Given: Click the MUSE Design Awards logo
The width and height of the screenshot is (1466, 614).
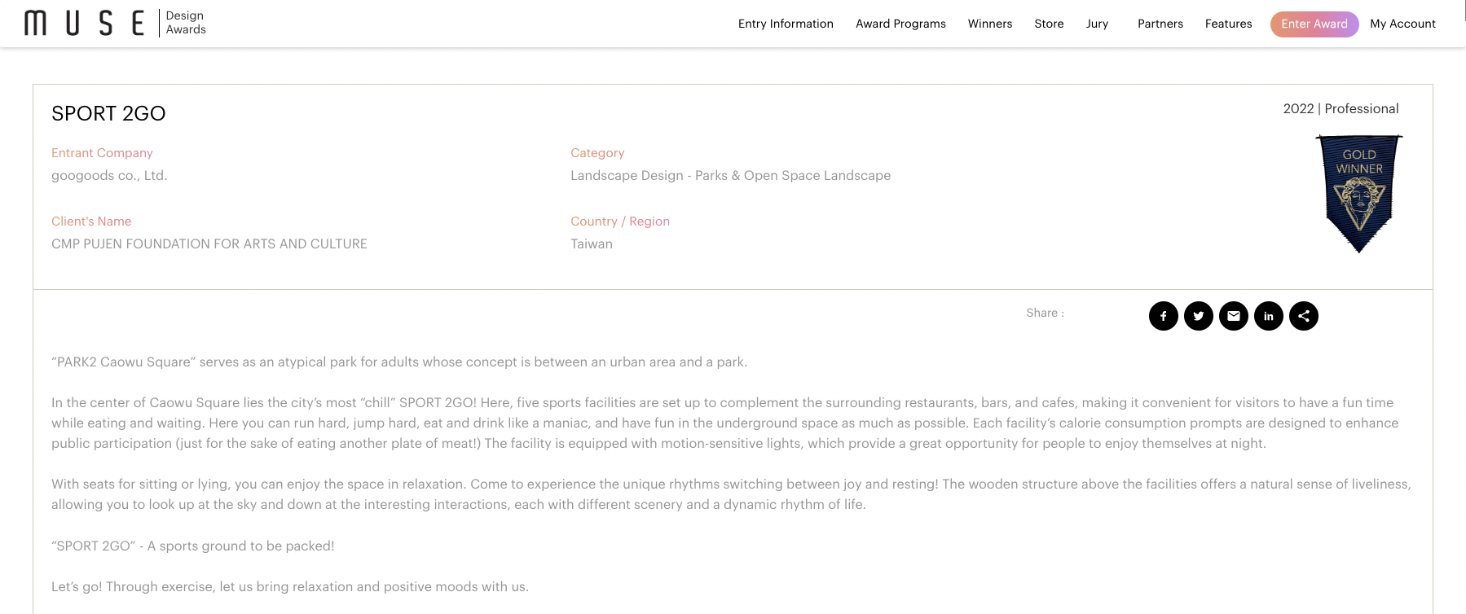Looking at the screenshot, I should tap(115, 23).
